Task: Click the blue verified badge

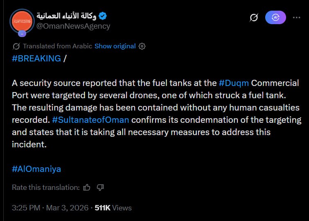Action: pos(104,16)
